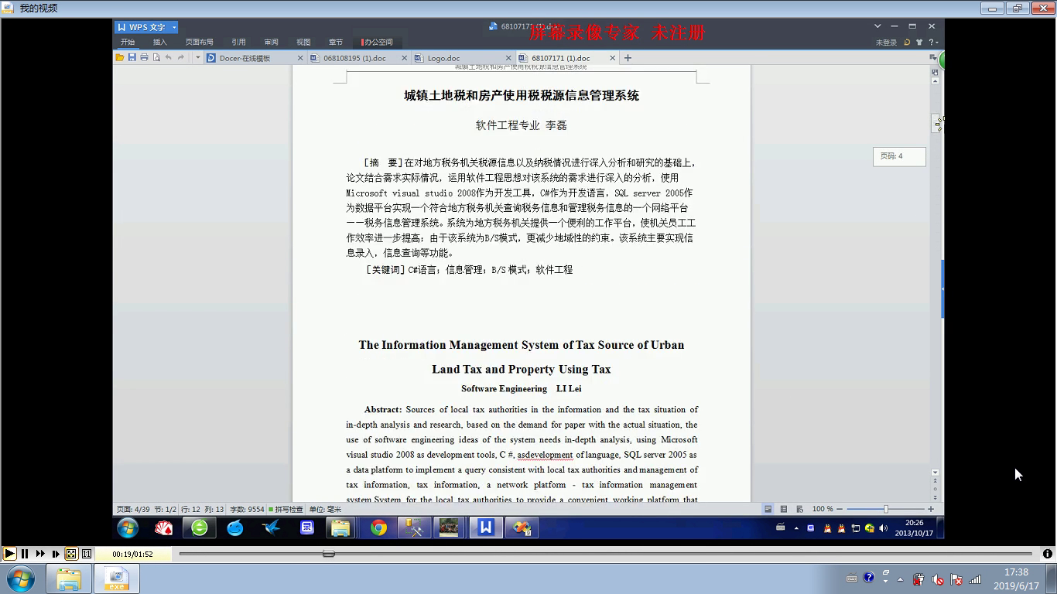Switch to web layout view icon

click(x=799, y=509)
